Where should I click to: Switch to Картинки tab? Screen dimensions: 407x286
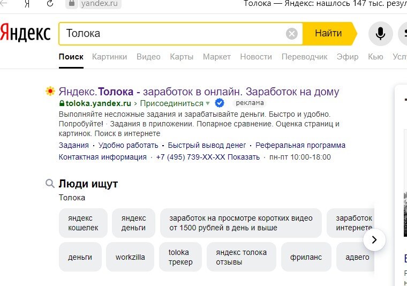[x=110, y=57]
